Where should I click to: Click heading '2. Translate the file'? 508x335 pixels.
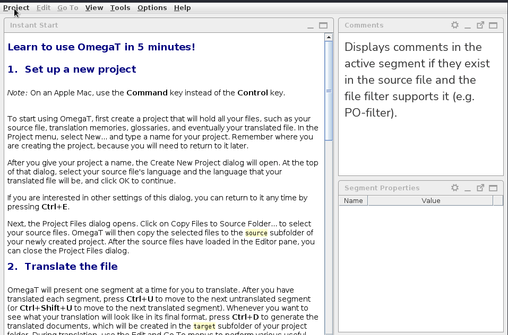(63, 267)
